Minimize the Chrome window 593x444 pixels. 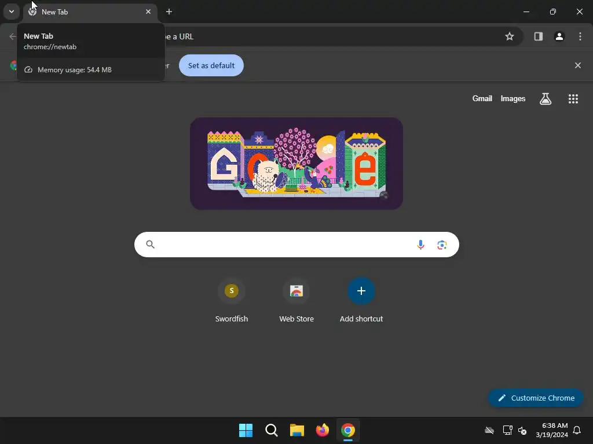(526, 12)
